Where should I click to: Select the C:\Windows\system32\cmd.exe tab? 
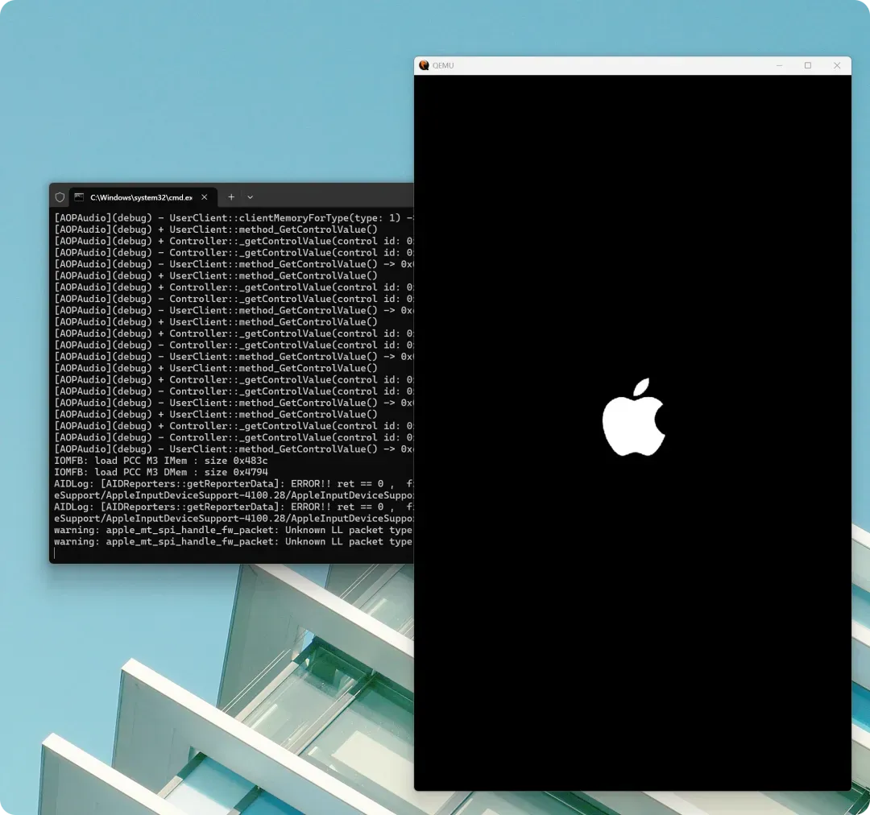143,197
